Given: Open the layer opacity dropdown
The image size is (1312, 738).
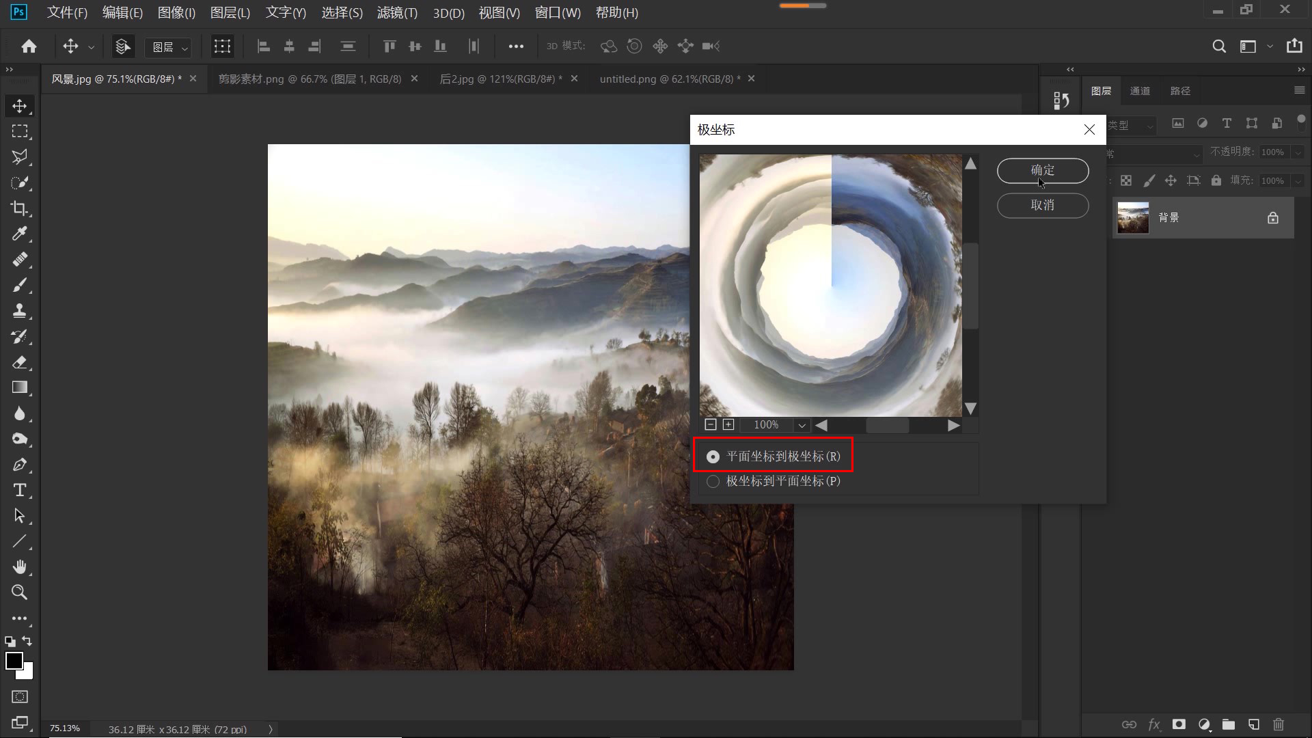Looking at the screenshot, I should pyautogui.click(x=1298, y=152).
